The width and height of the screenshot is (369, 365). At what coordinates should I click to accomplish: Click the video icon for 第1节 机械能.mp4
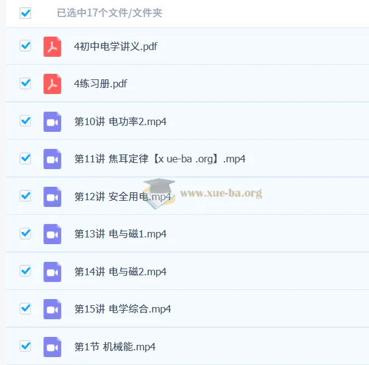[x=52, y=347]
